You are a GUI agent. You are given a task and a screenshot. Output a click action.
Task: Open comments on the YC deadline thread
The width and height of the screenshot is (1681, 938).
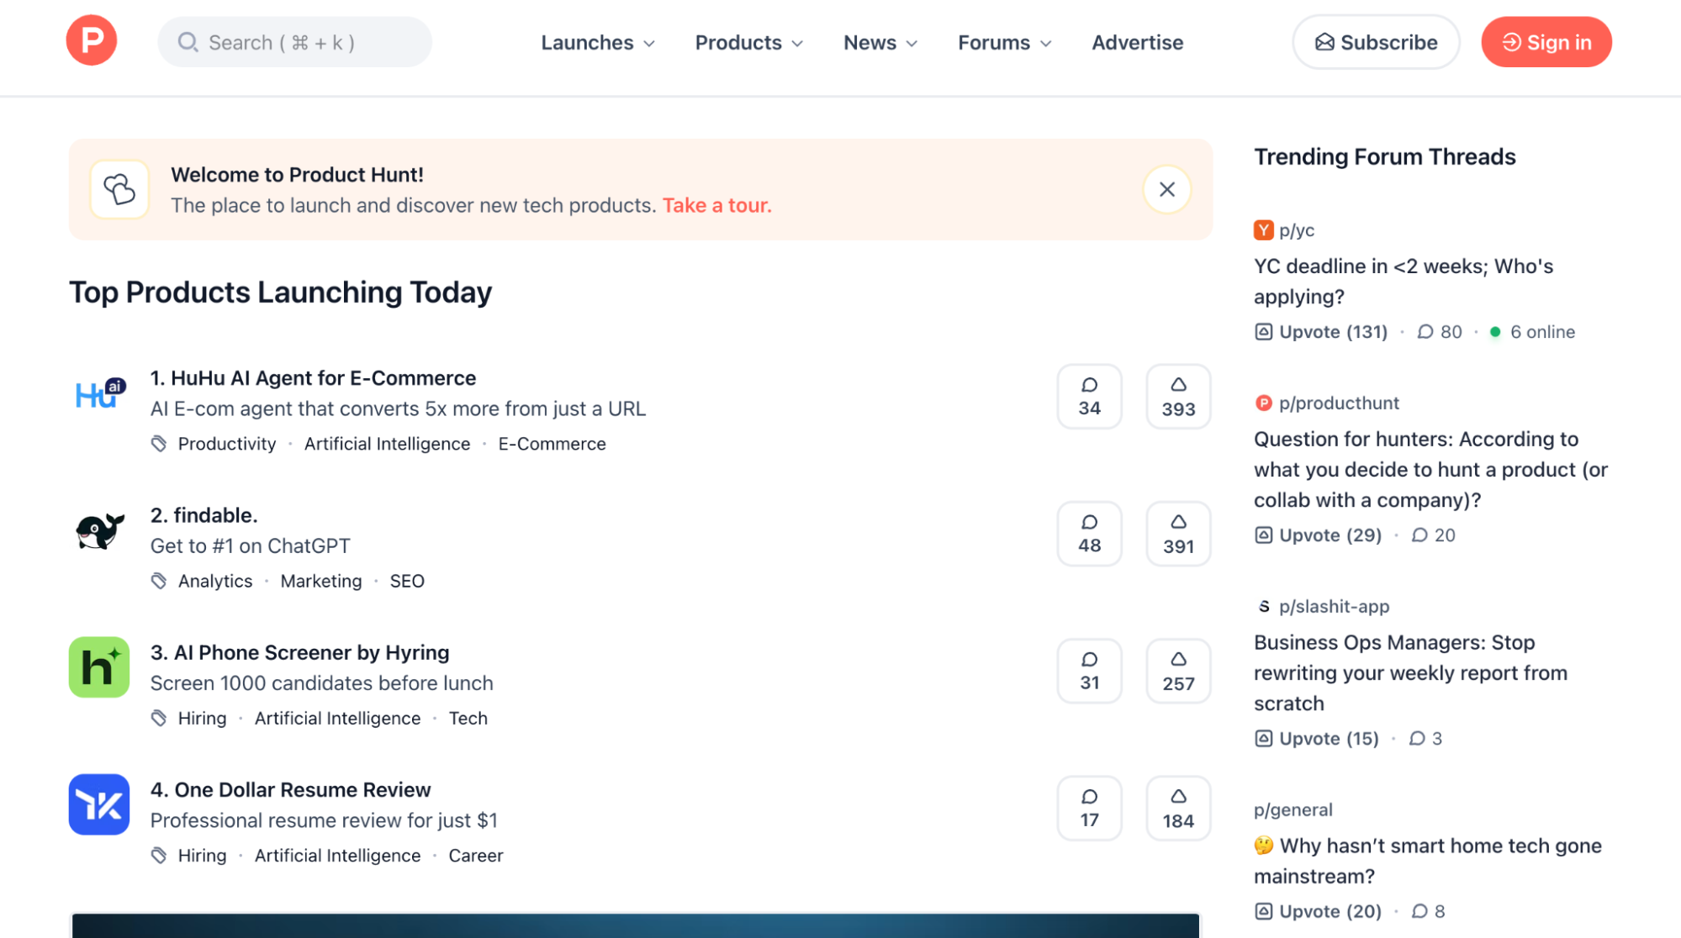(1440, 331)
